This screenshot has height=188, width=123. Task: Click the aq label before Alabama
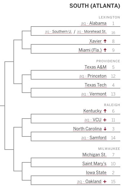83,24
